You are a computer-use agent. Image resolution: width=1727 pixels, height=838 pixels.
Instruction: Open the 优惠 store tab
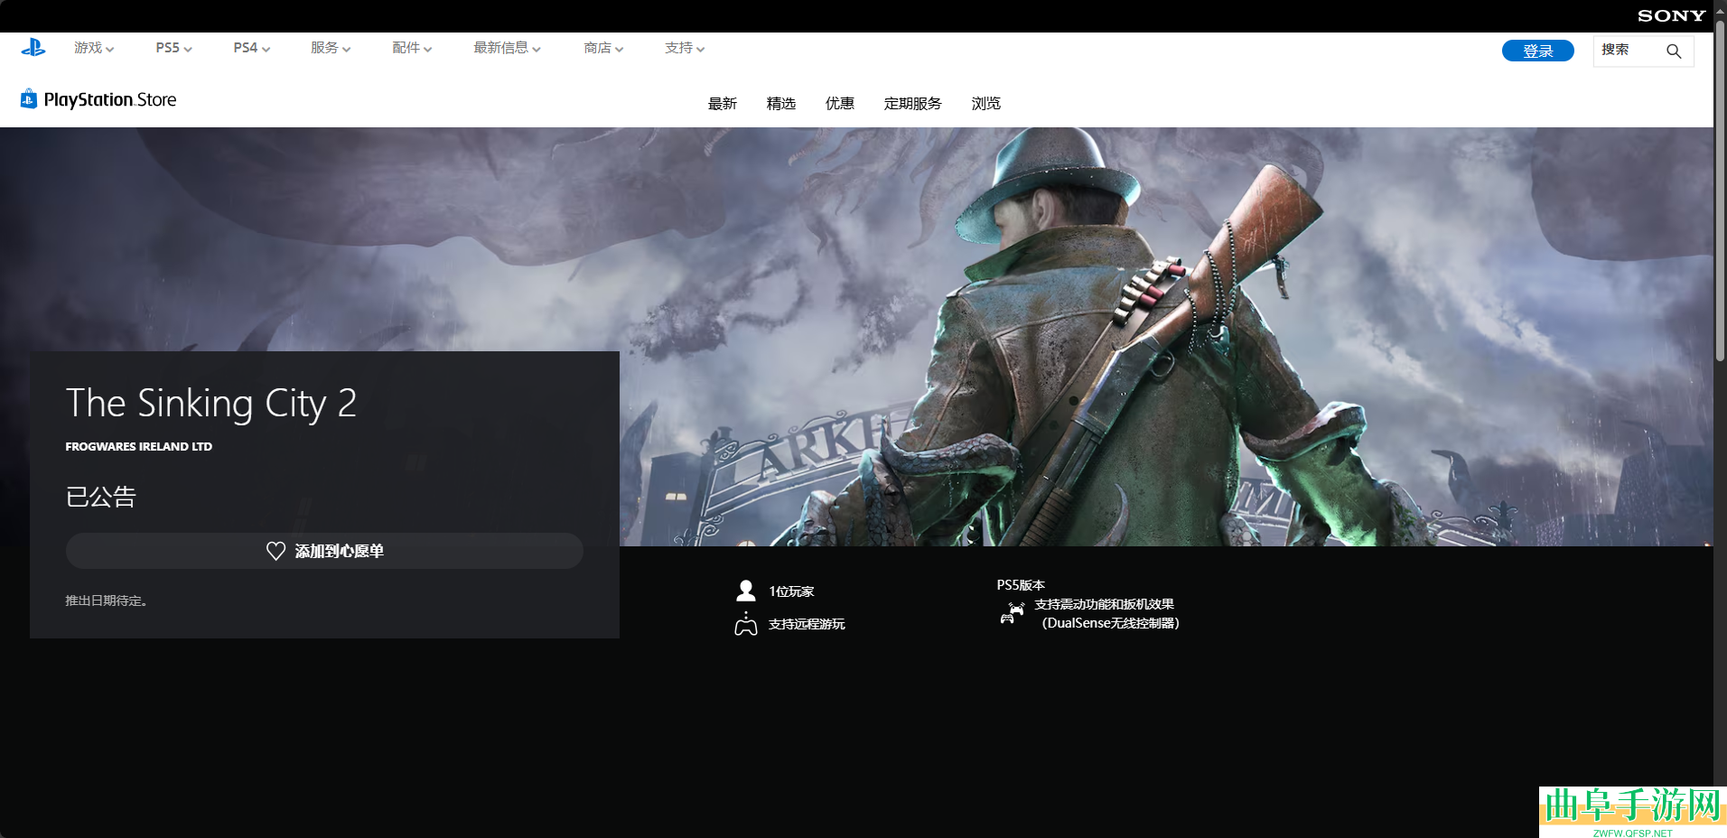[x=840, y=104]
